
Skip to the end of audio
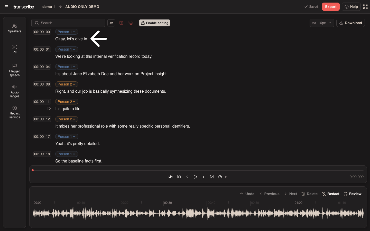(x=212, y=177)
